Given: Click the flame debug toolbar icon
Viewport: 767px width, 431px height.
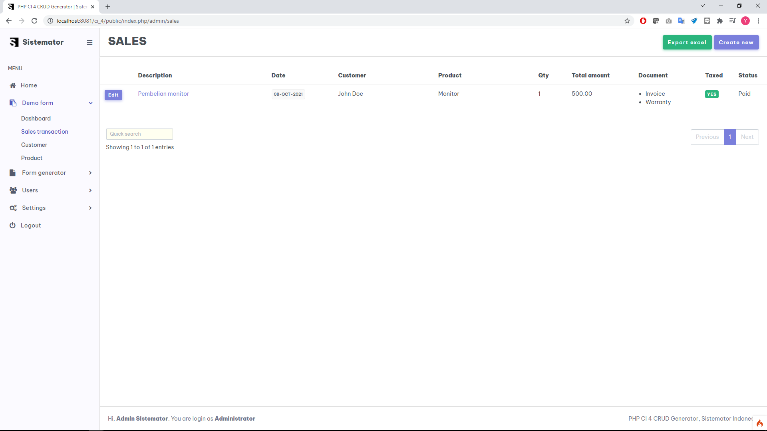Looking at the screenshot, I should 759,423.
